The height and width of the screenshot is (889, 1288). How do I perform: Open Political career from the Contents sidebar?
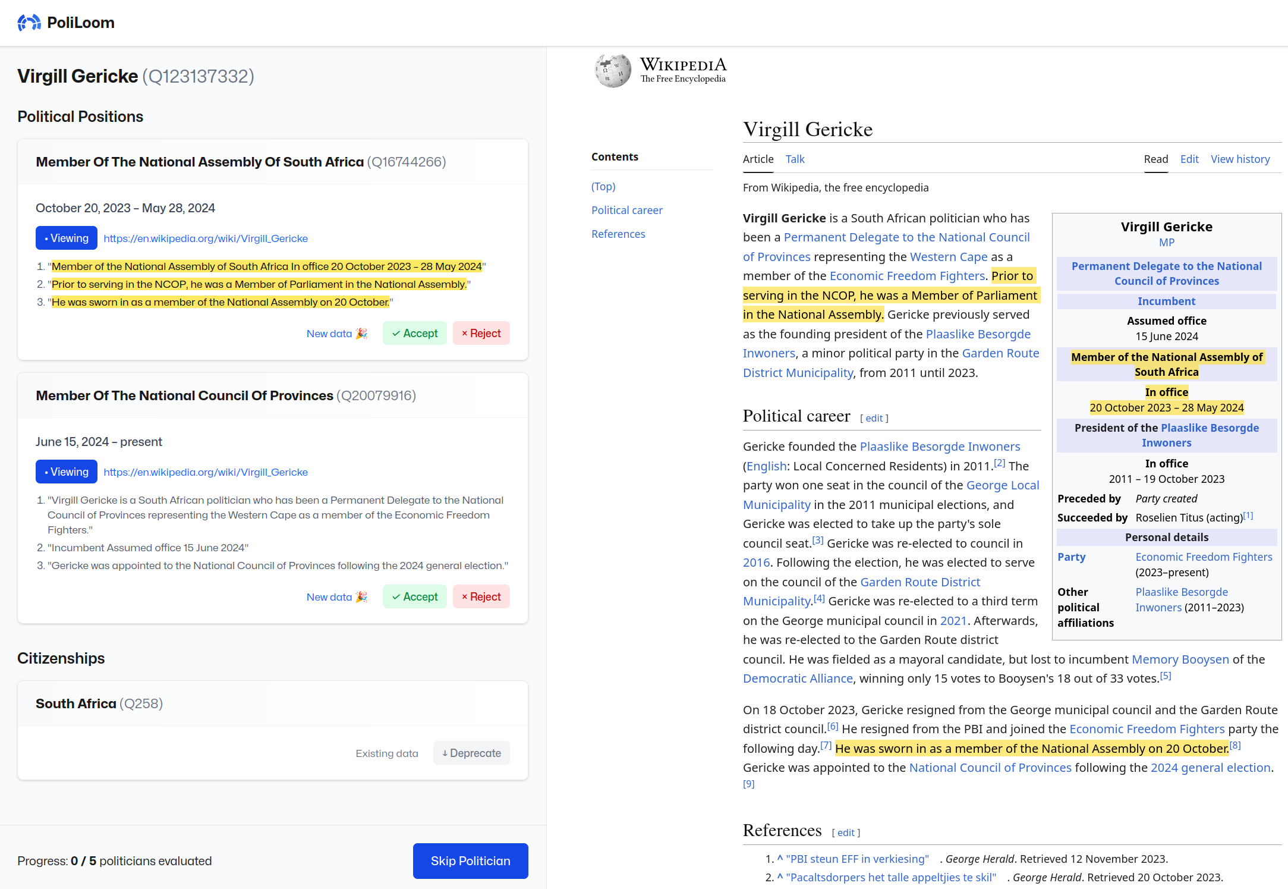click(x=626, y=210)
